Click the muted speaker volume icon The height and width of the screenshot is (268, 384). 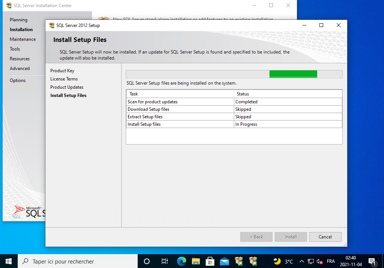click(320, 261)
